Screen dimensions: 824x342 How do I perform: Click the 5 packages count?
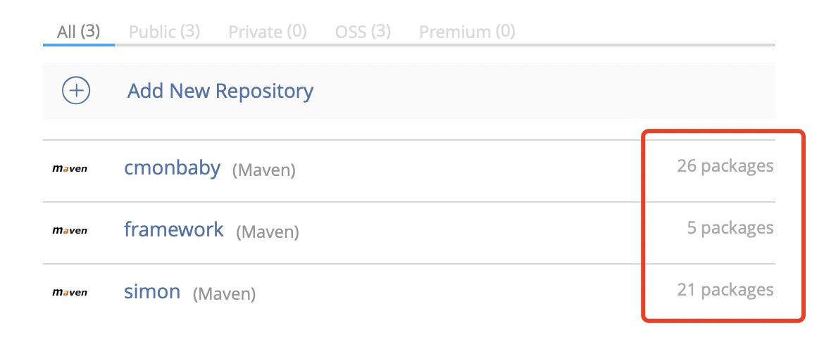[x=730, y=227]
